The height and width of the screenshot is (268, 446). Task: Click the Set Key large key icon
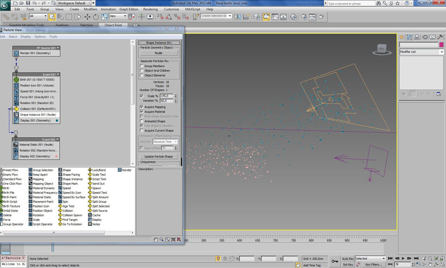pos(335,261)
